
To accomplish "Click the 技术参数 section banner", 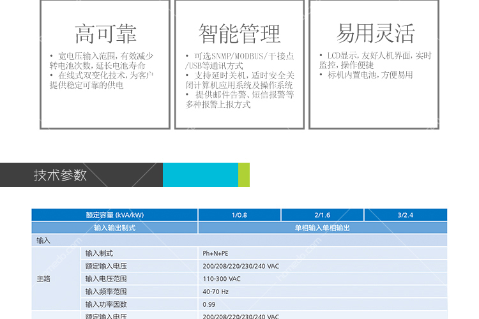I will click(61, 175).
